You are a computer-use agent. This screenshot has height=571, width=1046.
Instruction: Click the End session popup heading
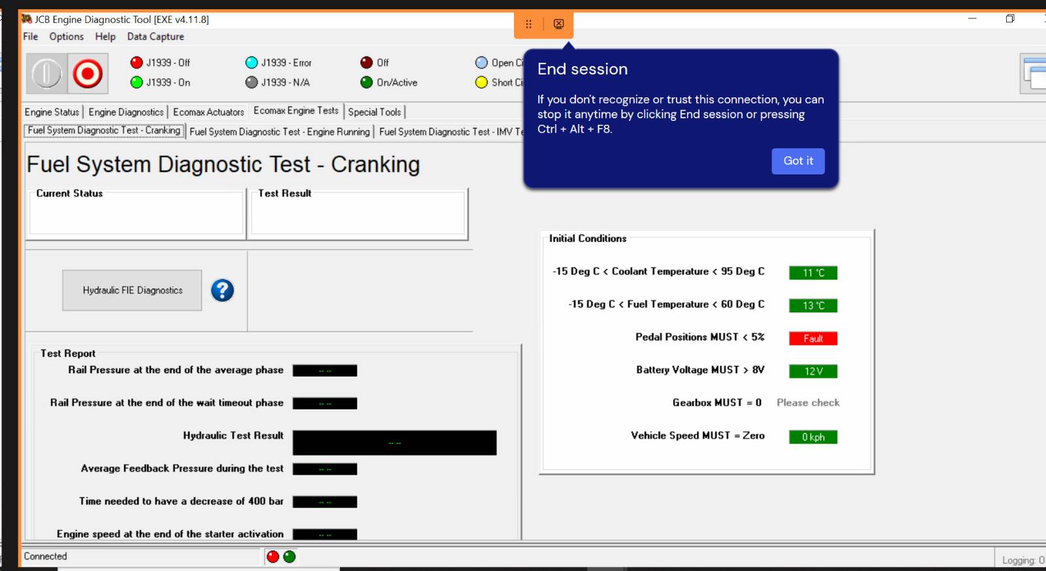point(582,69)
